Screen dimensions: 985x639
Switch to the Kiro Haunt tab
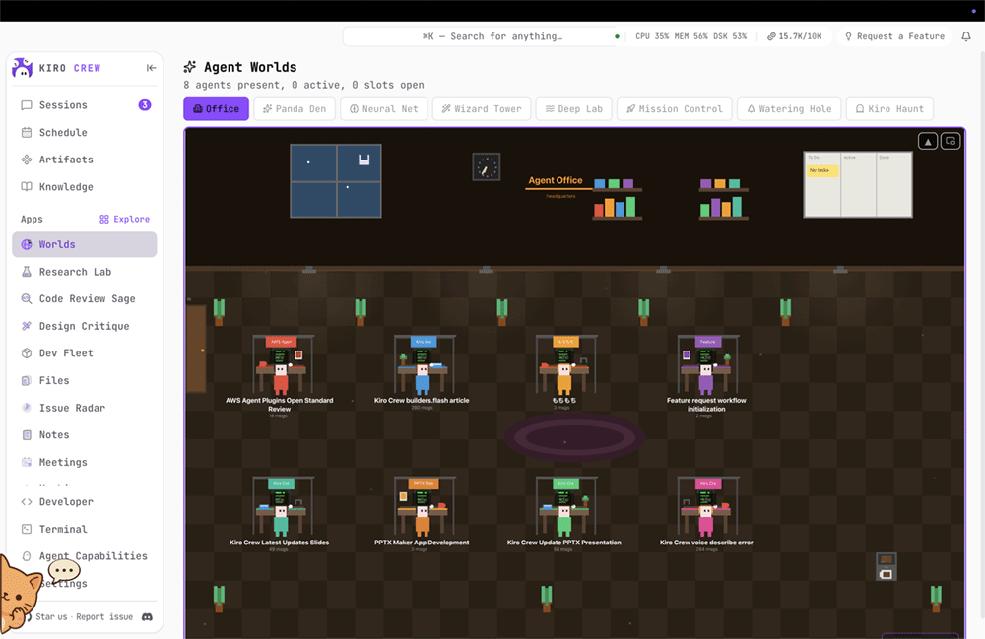coord(889,109)
